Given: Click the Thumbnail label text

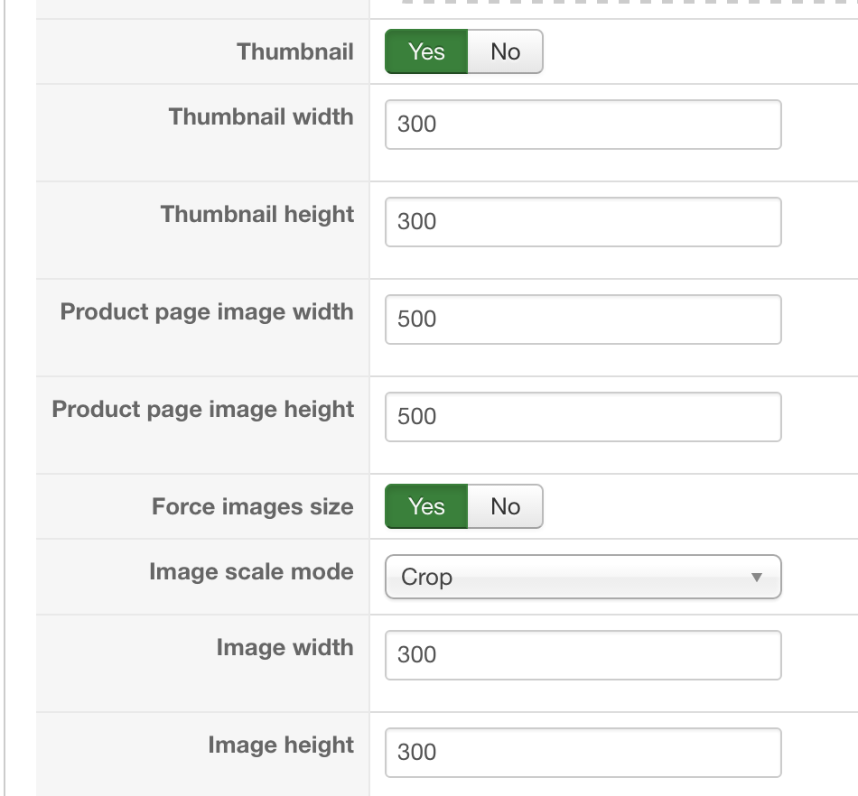Looking at the screenshot, I should [295, 51].
